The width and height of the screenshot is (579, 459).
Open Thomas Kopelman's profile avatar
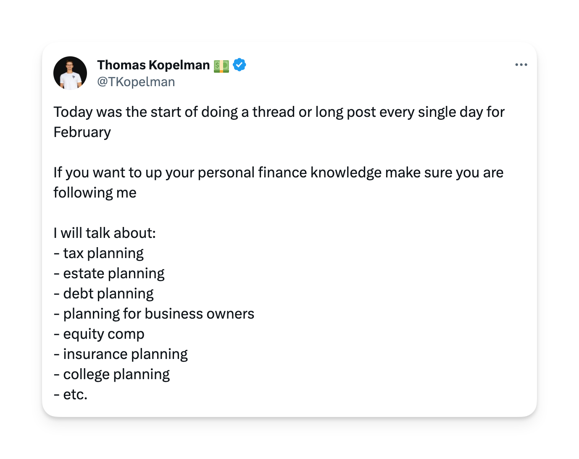click(70, 73)
